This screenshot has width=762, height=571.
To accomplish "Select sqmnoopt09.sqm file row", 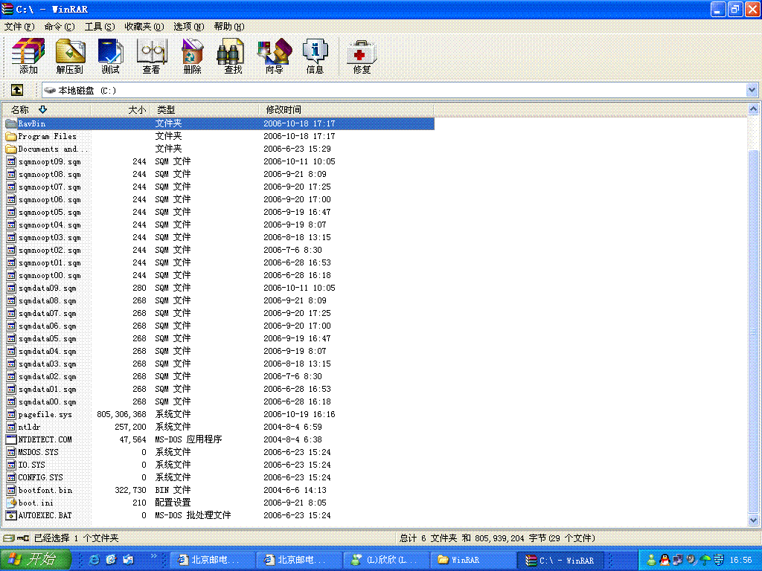I will (218, 161).
